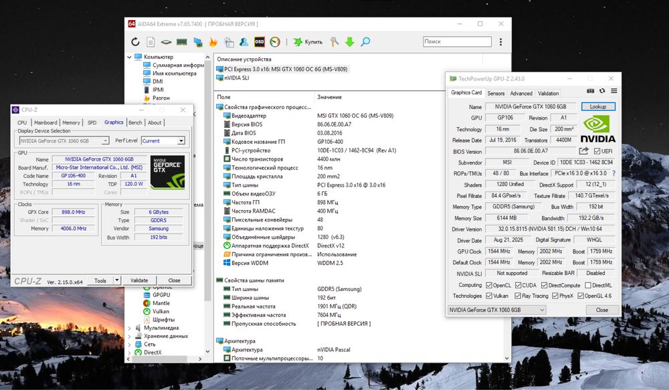Click the AIDA64 details pane vertical scrollbar down arrow
This screenshot has height=390, width=669.
point(507,359)
